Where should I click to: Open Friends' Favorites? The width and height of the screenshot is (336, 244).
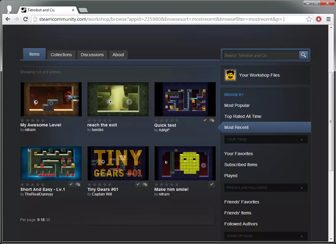(242, 202)
